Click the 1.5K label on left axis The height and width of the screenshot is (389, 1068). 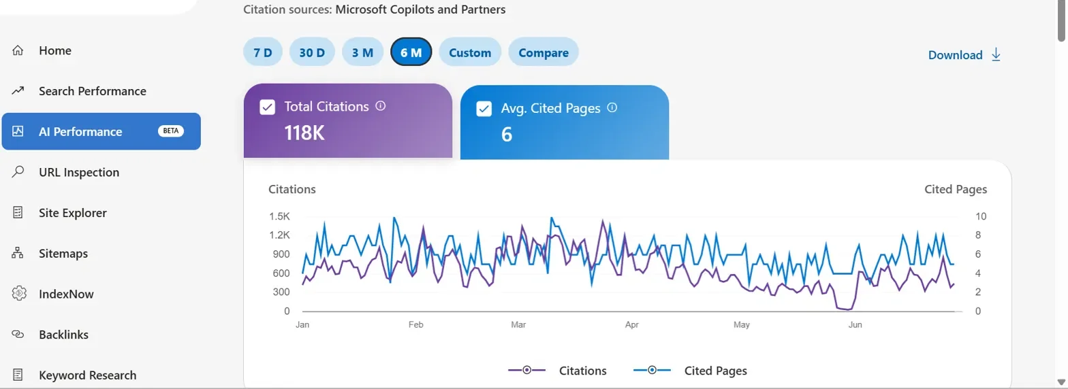tap(279, 216)
